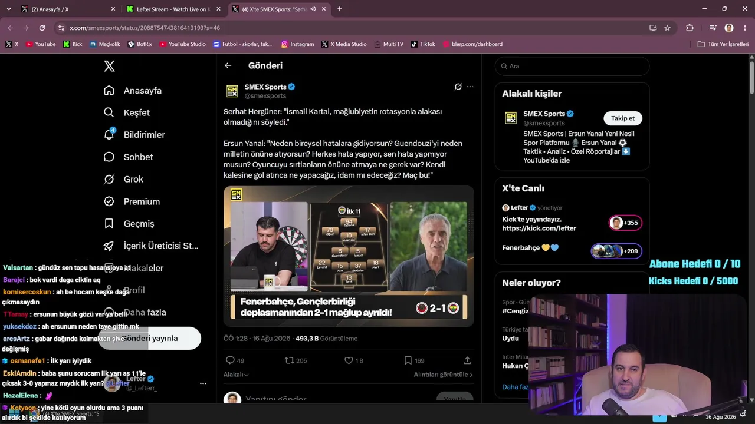Image resolution: width=755 pixels, height=424 pixels.
Task: Open the account switcher three-dot menu
Action: 203,383
